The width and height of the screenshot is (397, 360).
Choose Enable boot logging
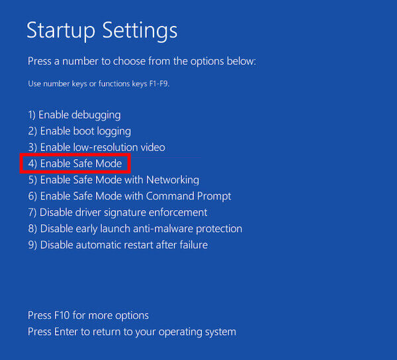79,131
